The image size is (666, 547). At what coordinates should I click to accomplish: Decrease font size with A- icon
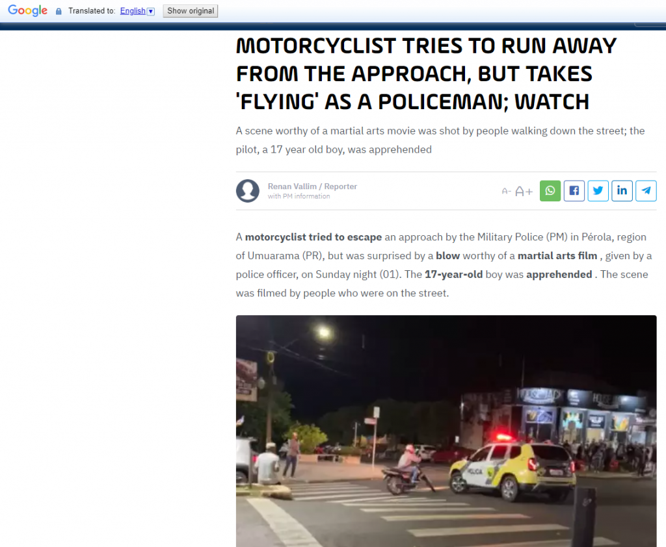pos(506,192)
